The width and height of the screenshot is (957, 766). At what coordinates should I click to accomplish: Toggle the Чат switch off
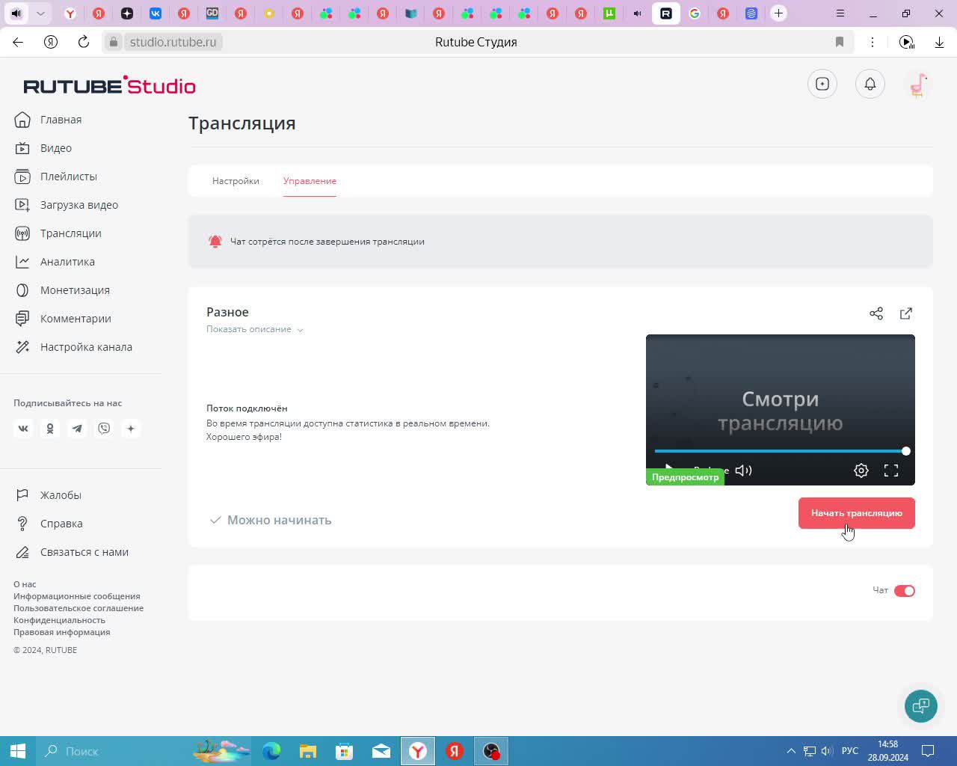coord(905,591)
